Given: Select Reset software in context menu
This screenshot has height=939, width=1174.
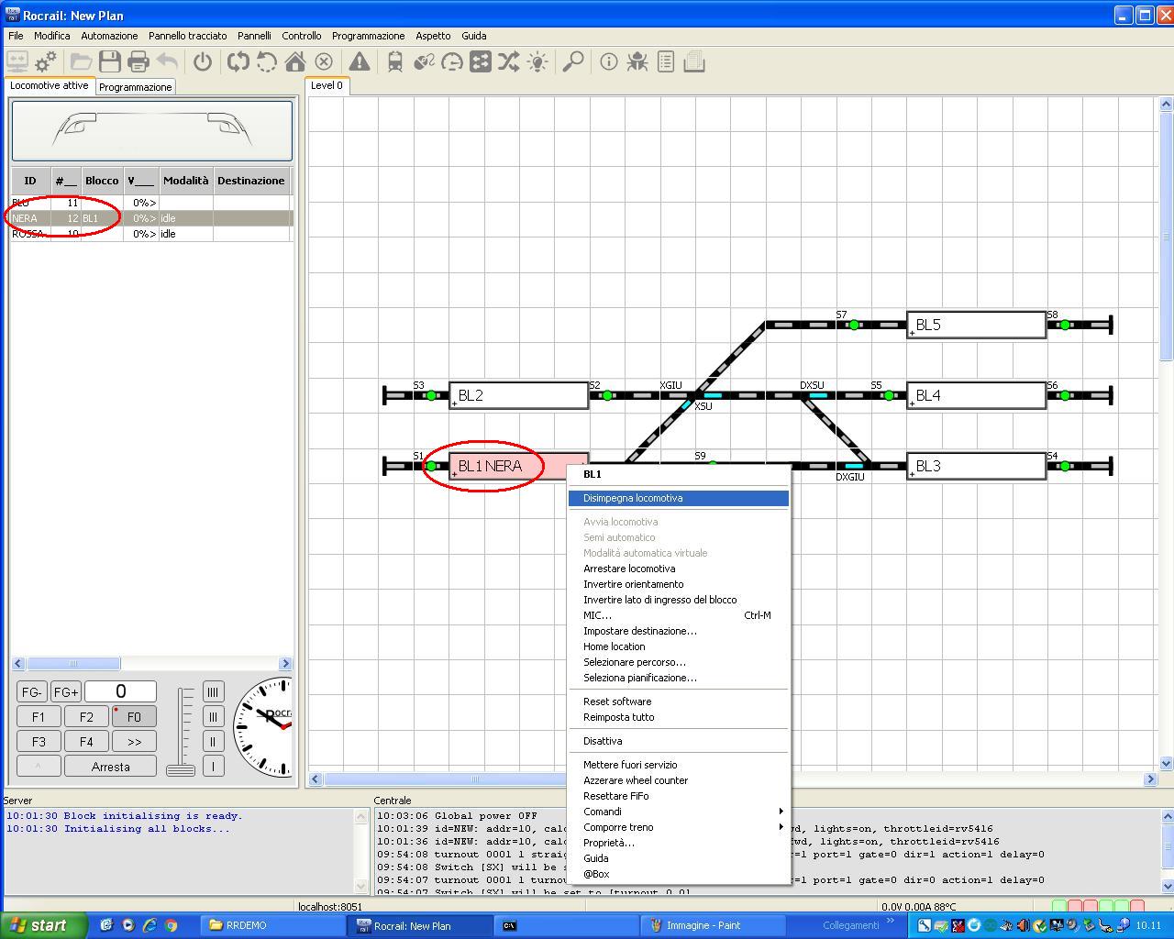Looking at the screenshot, I should coord(679,701).
